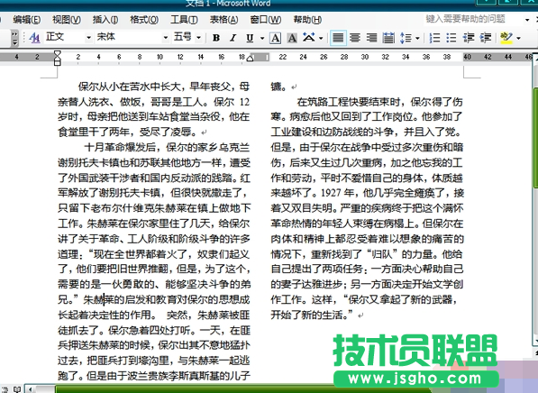Align paragraph text to the right
The image size is (538, 393).
pos(371,38)
